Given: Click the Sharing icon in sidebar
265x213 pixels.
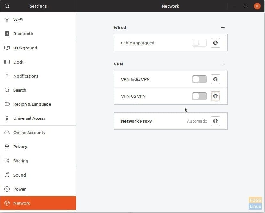Looking at the screenshot, I should coord(7,161).
